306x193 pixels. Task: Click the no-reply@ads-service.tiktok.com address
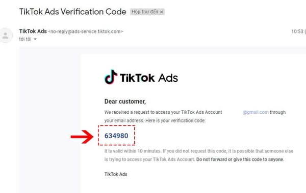click(x=86, y=31)
